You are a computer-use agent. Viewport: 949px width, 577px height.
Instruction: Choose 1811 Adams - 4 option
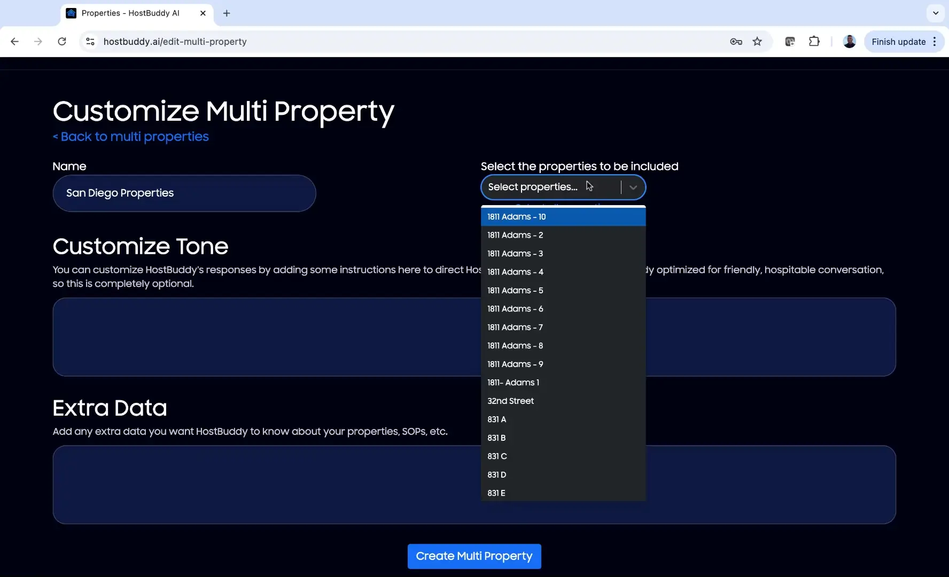(x=563, y=272)
